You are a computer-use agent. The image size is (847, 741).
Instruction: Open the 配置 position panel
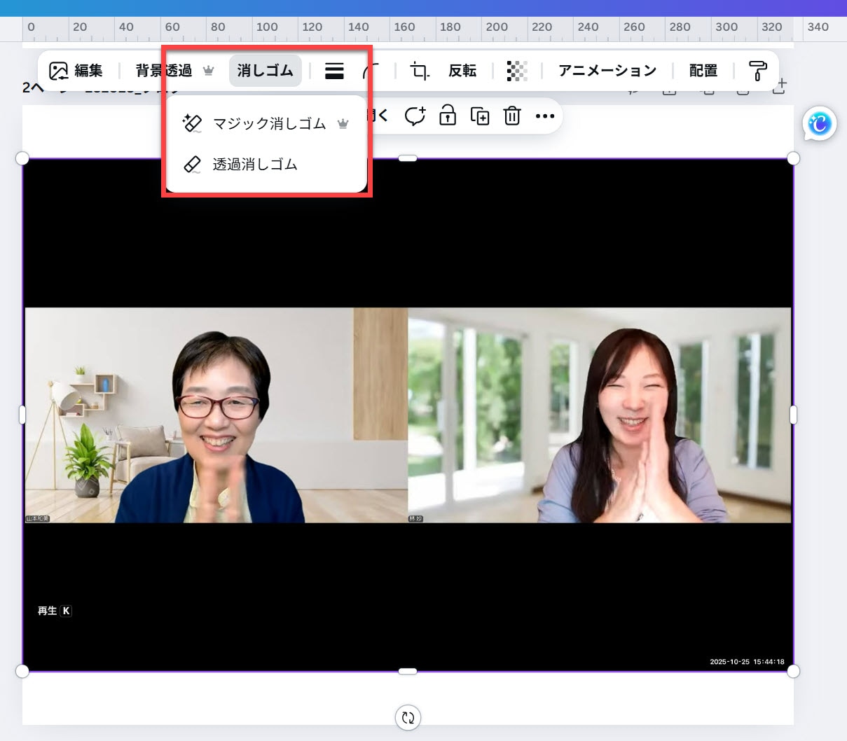click(x=703, y=71)
